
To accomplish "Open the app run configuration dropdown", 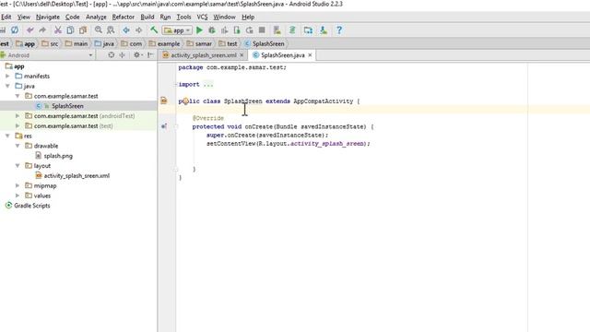I will pos(177,30).
